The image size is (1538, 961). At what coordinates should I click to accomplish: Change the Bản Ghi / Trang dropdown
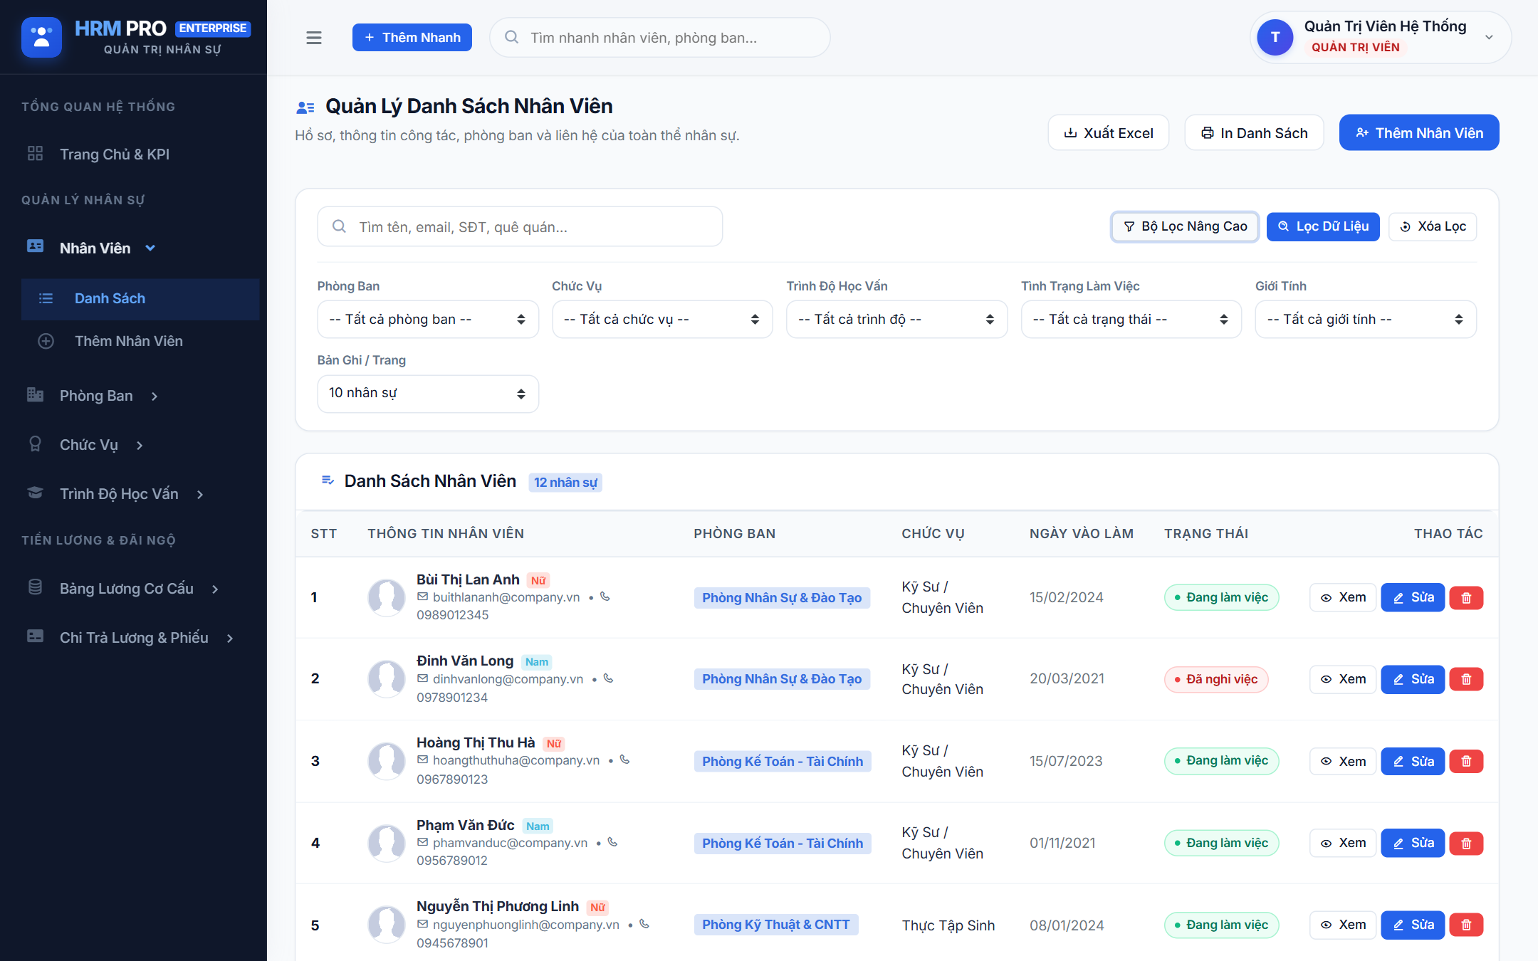(x=428, y=394)
